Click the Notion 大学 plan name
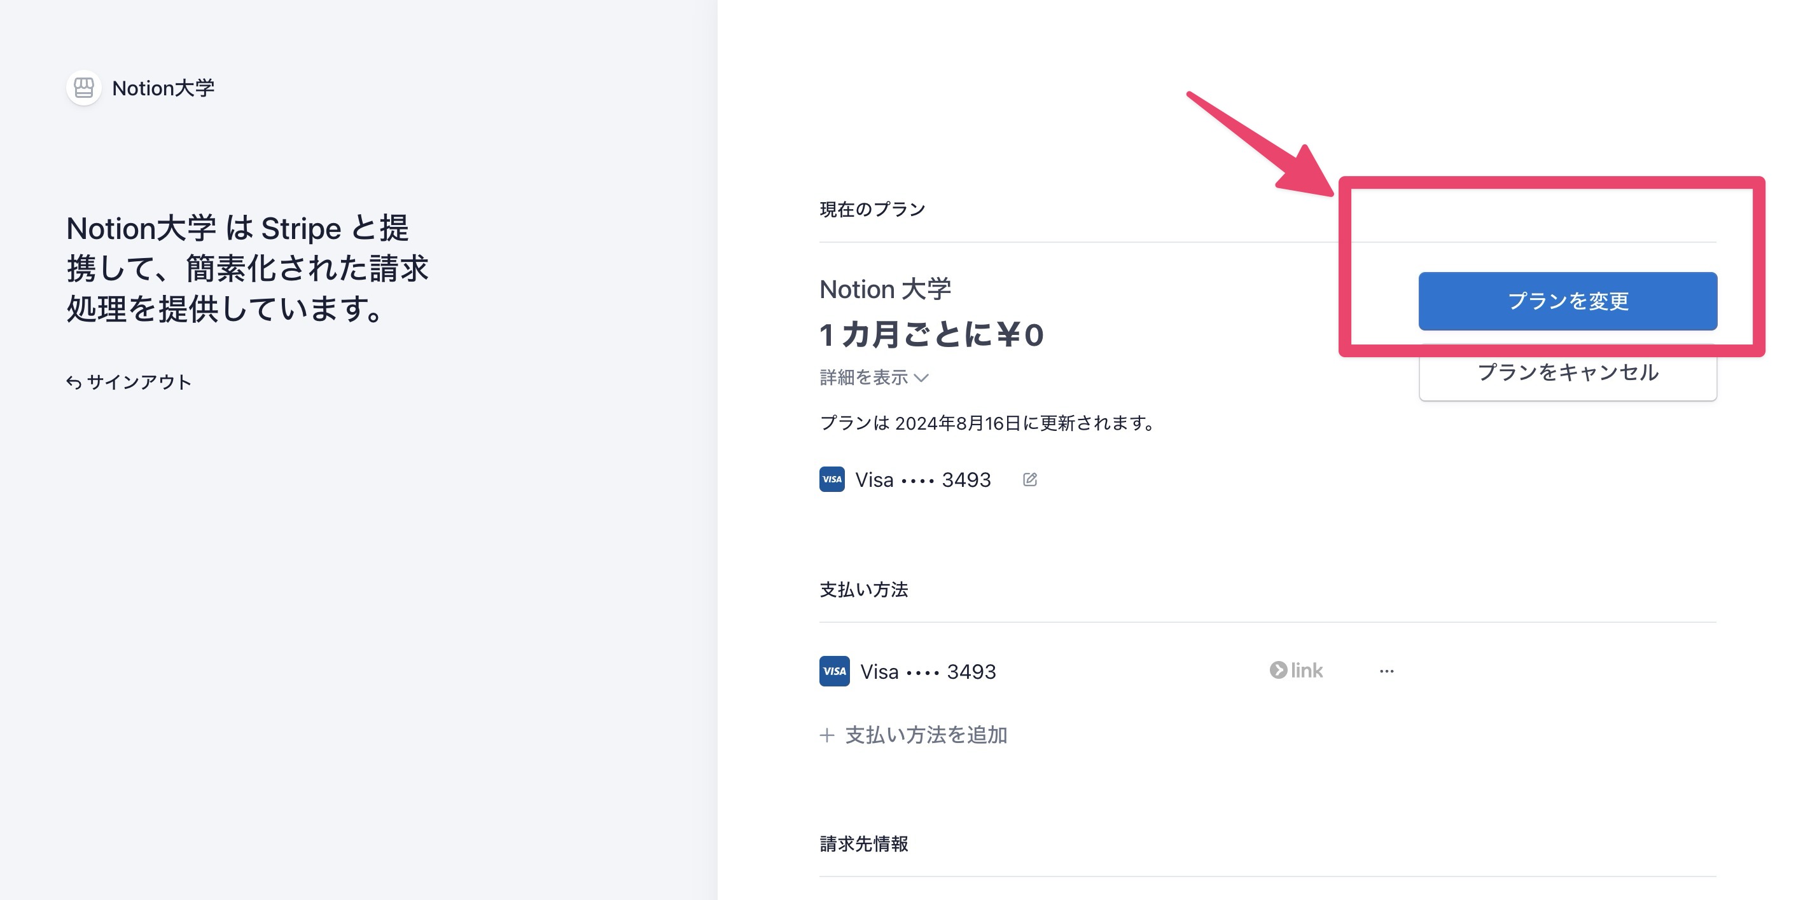Viewport: 1803px width, 900px height. tap(885, 289)
